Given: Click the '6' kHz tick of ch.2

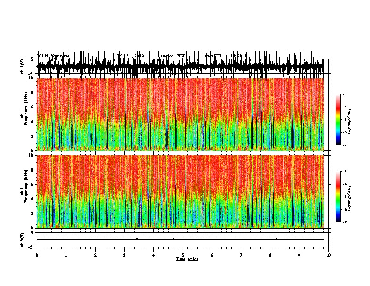Looking at the screenshot, I should point(32,184).
